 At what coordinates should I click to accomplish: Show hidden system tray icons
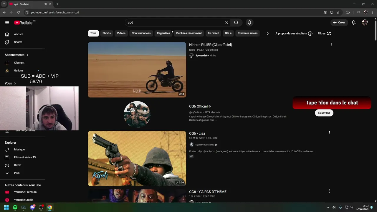click(328, 207)
